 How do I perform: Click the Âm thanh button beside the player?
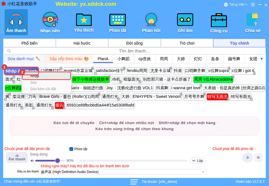(x=17, y=157)
